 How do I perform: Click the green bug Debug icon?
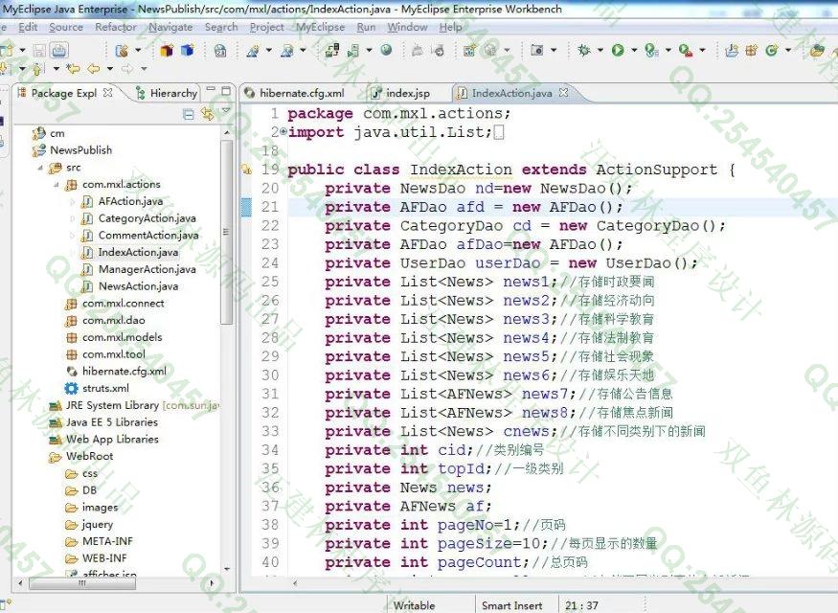[583, 50]
